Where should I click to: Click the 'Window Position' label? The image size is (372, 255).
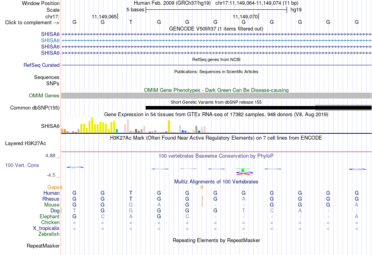tap(41, 3)
